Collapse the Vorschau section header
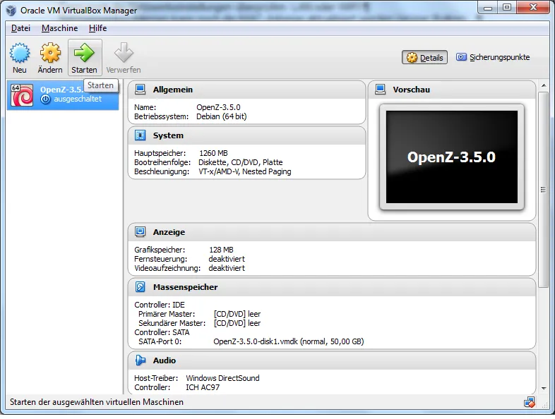The image size is (555, 419). point(452,90)
